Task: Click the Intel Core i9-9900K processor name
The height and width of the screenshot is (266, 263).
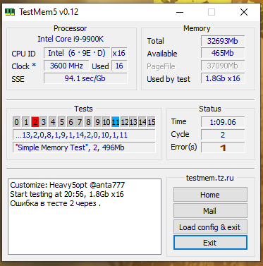Action: (71, 39)
